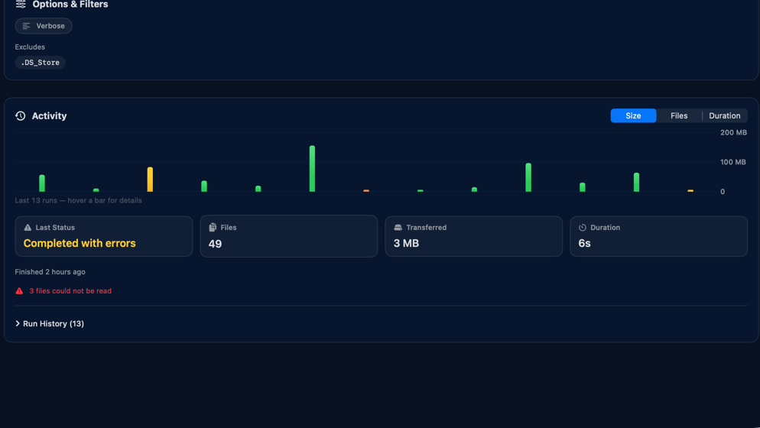
Task: Click the 'Excludes' label
Action: (30, 47)
